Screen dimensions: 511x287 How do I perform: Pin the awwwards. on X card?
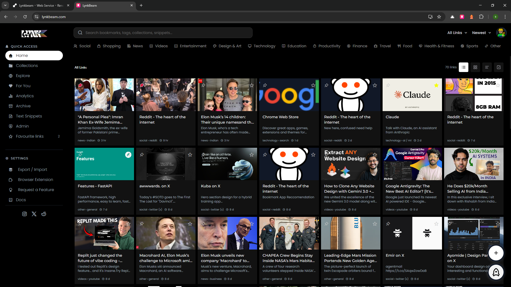tap(142, 155)
